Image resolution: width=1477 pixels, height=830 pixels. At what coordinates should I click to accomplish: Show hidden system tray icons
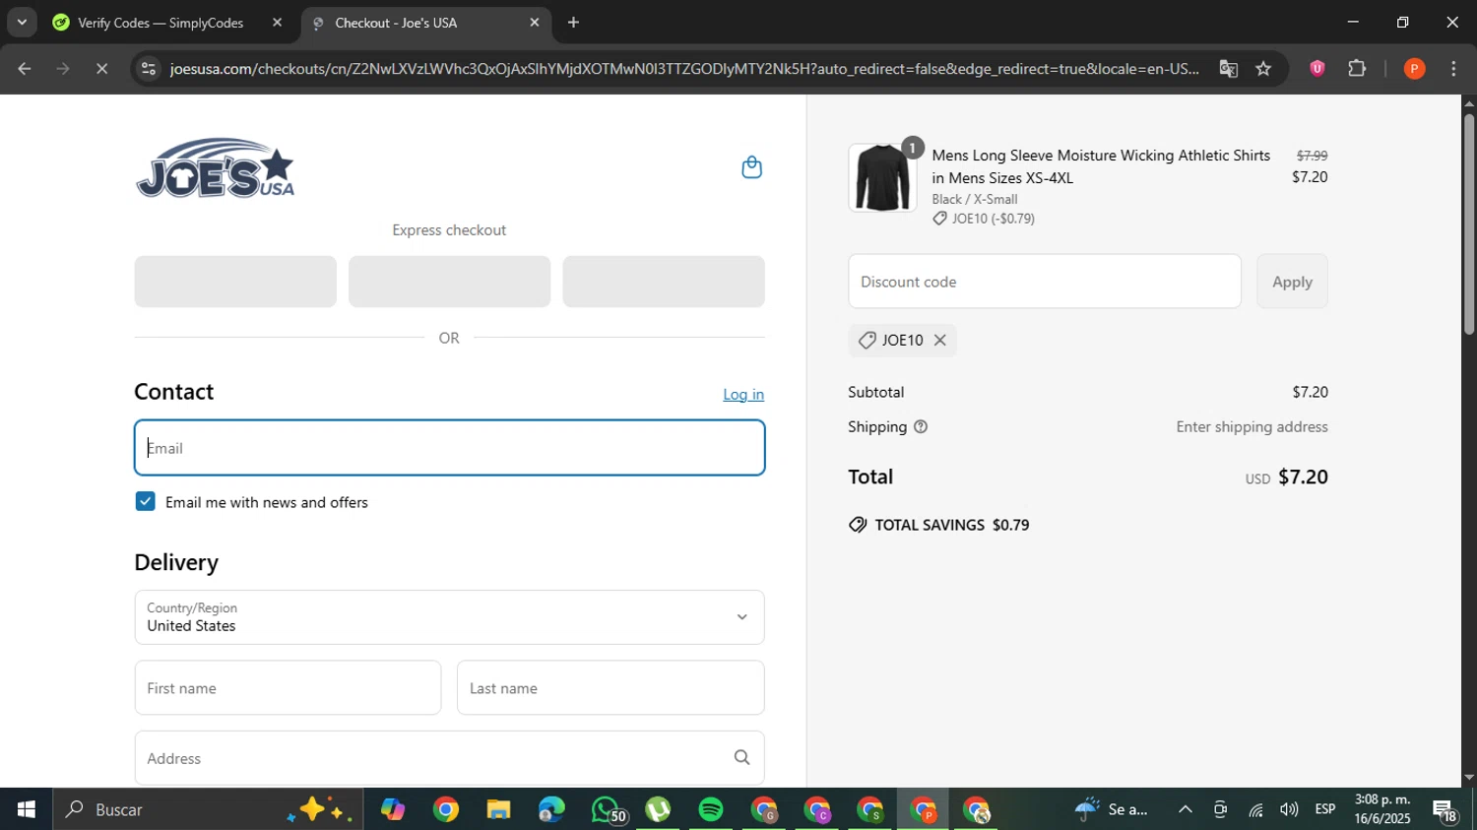1186,809
